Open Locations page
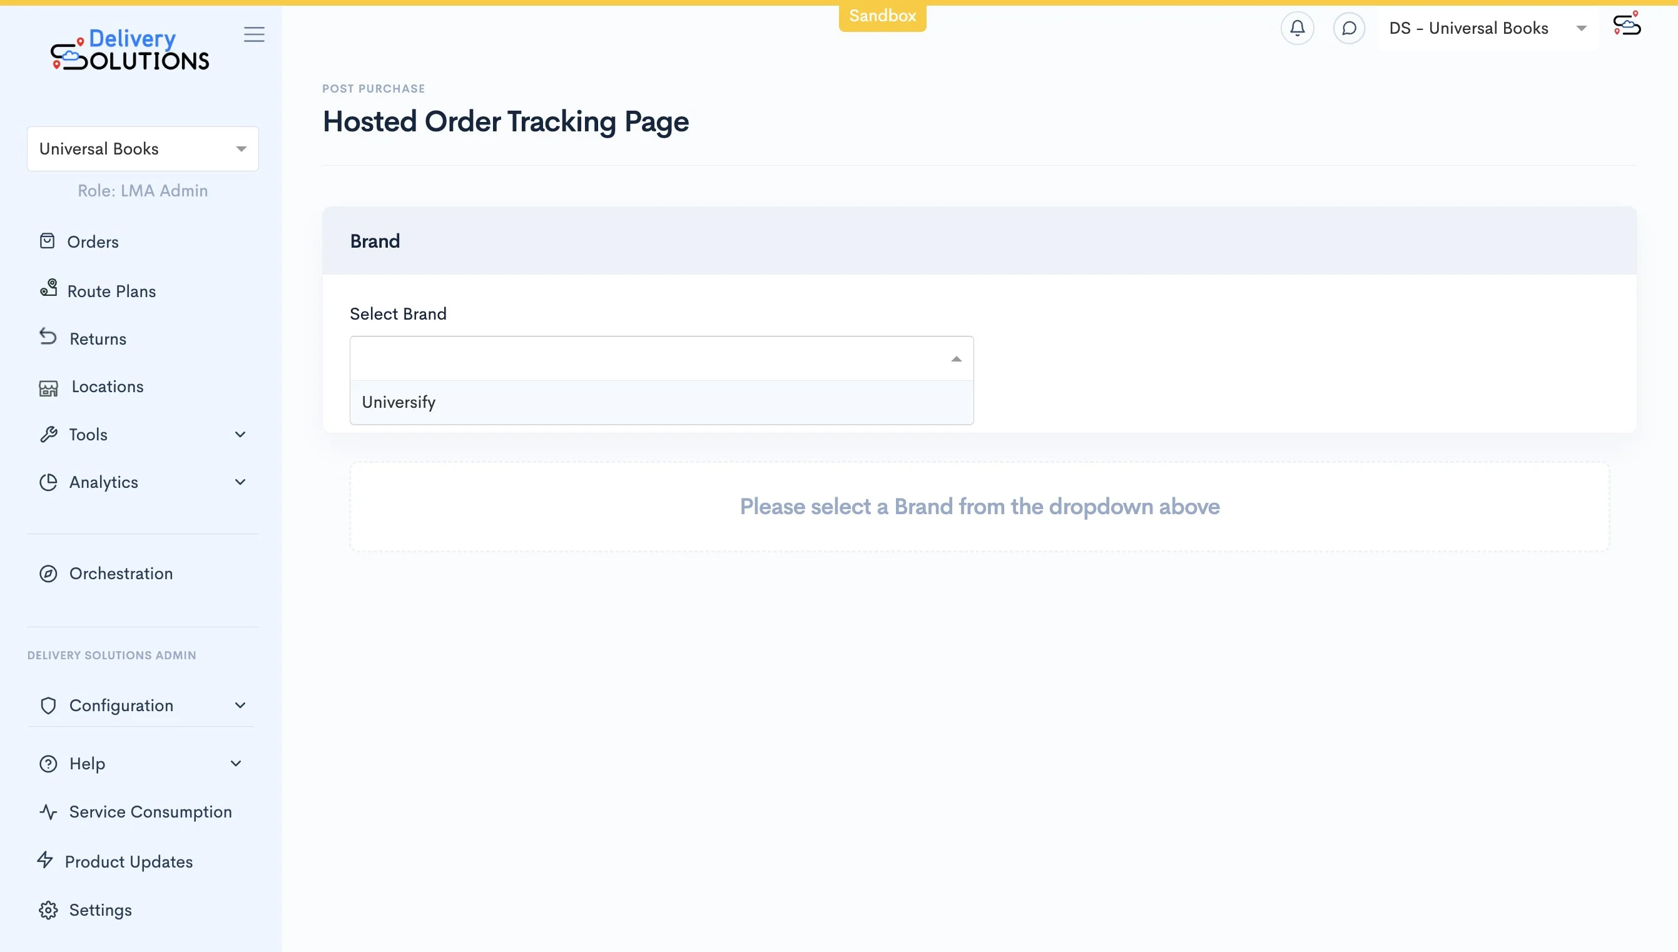 click(x=108, y=387)
